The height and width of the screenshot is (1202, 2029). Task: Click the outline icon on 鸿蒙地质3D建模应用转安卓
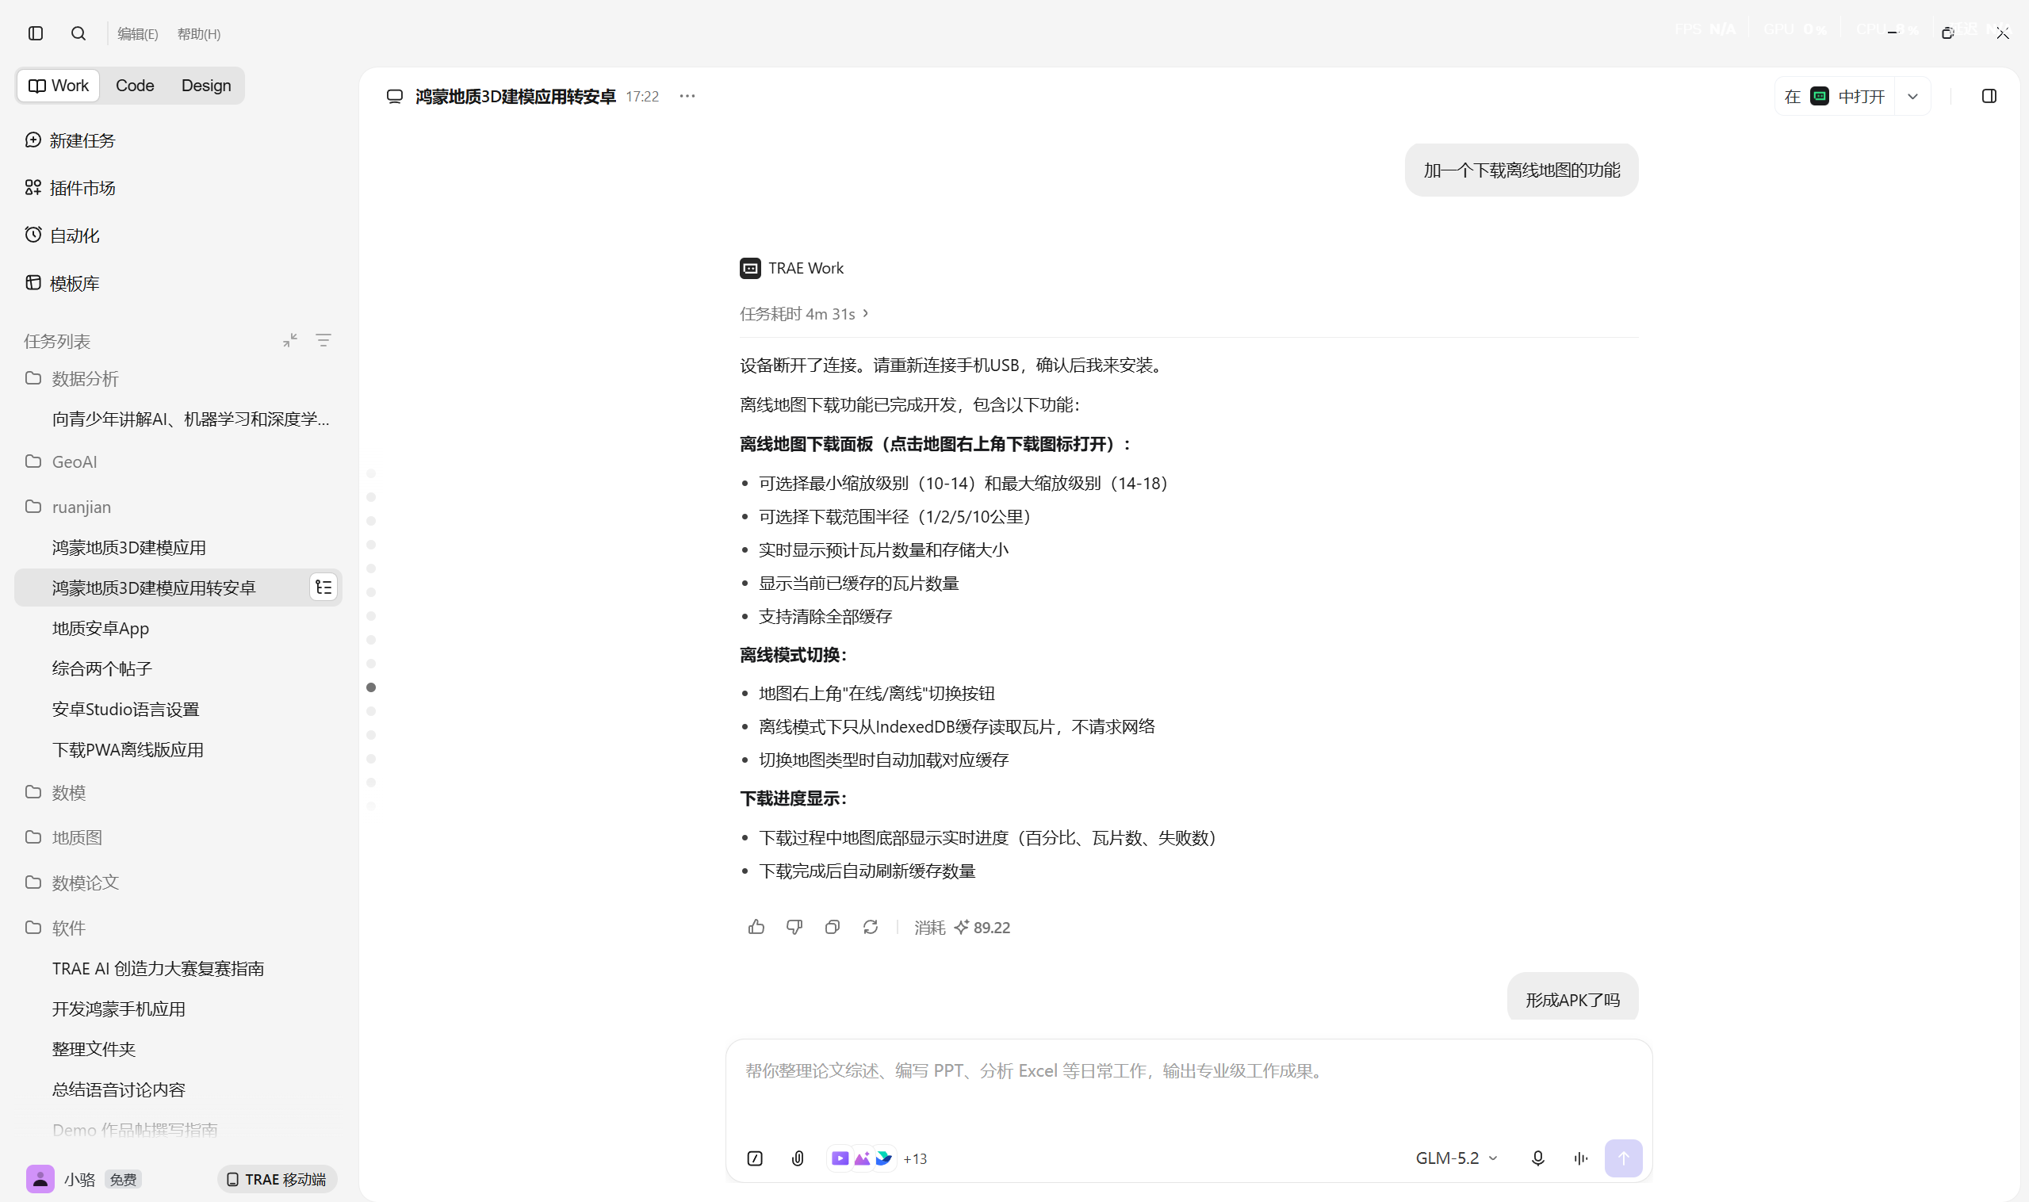324,588
